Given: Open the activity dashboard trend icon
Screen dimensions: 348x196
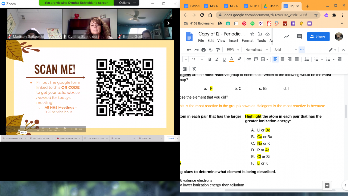Looking at the screenshot, I should click(x=286, y=36).
